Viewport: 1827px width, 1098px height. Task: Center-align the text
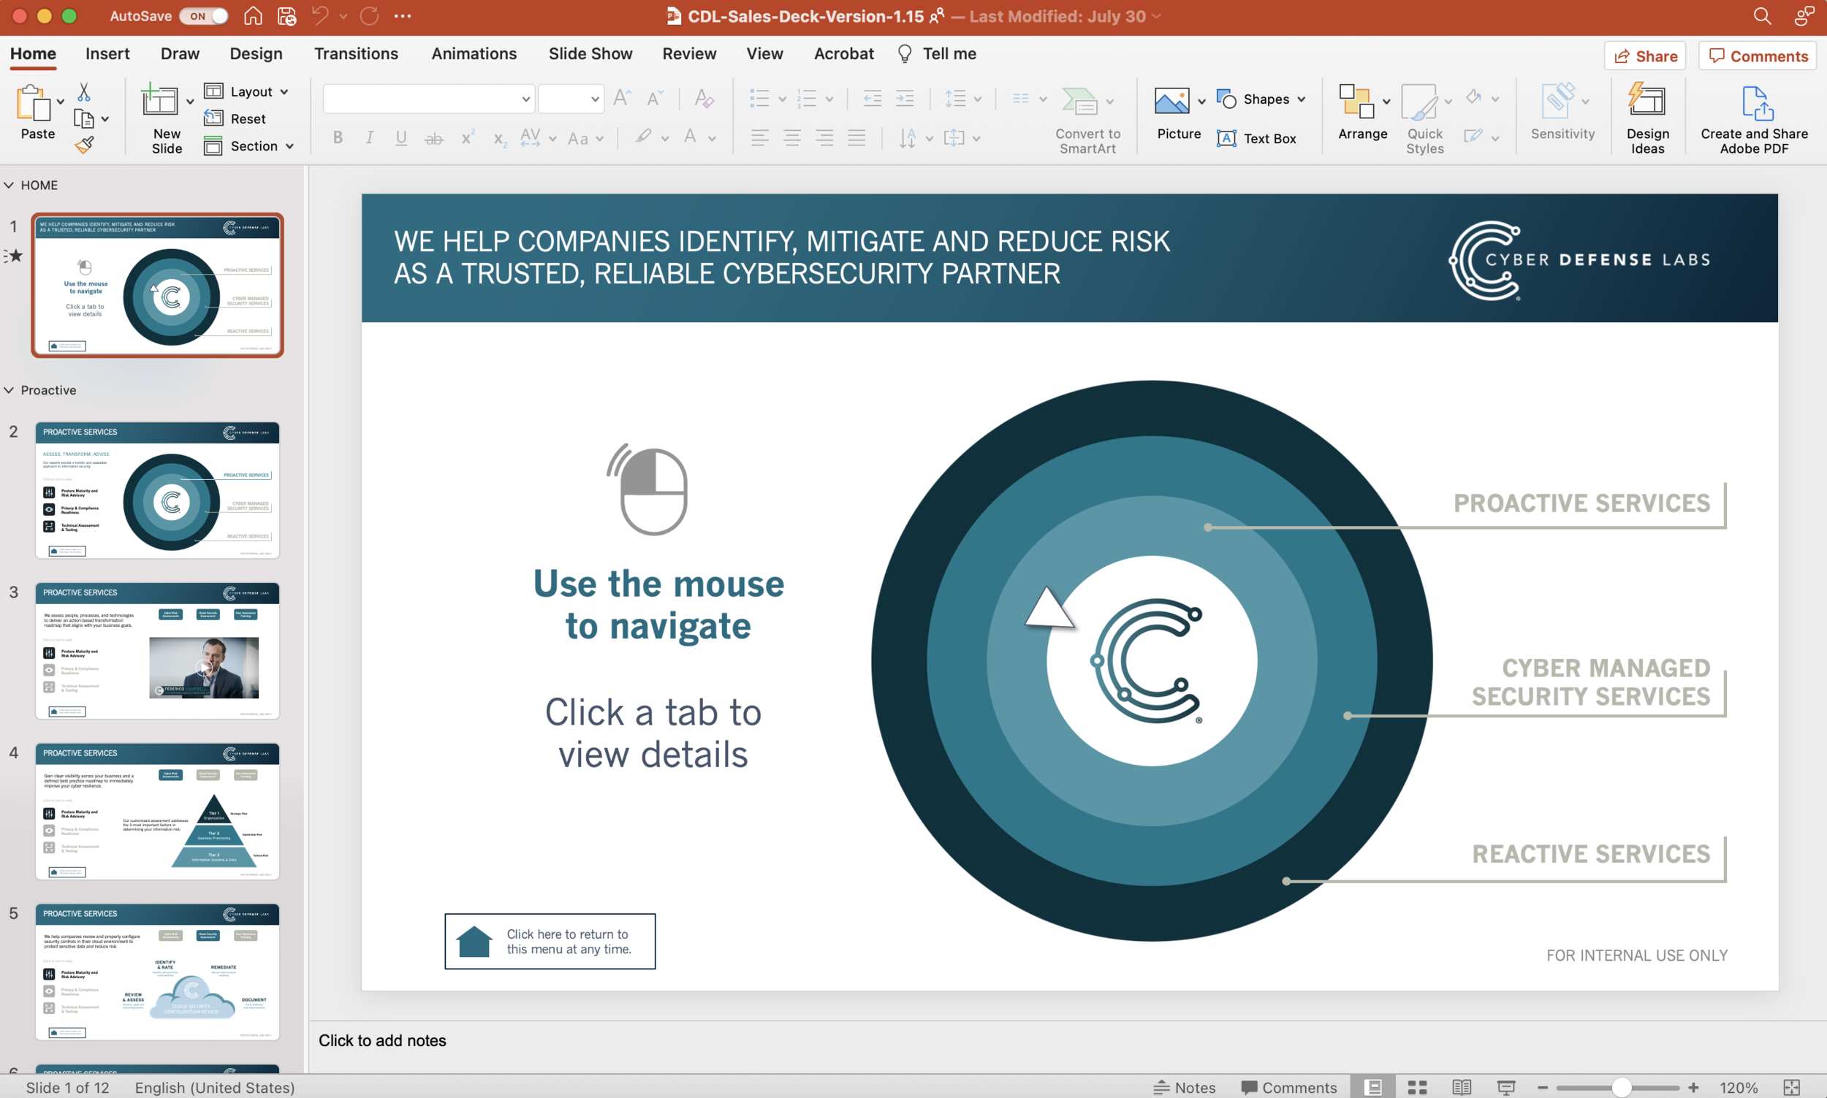[x=791, y=137]
